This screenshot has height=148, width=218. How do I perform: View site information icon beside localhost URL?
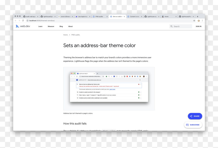coord(28,21)
